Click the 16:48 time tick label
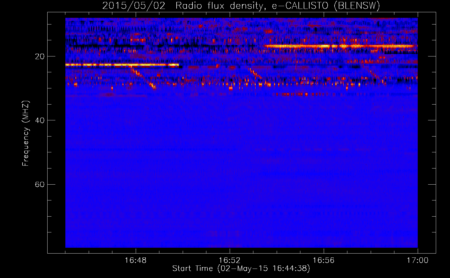This screenshot has width=450, height=278. click(136, 260)
